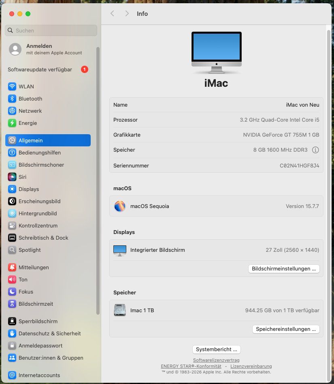Open the Energie lightning icon
The image size is (334, 384).
12,123
